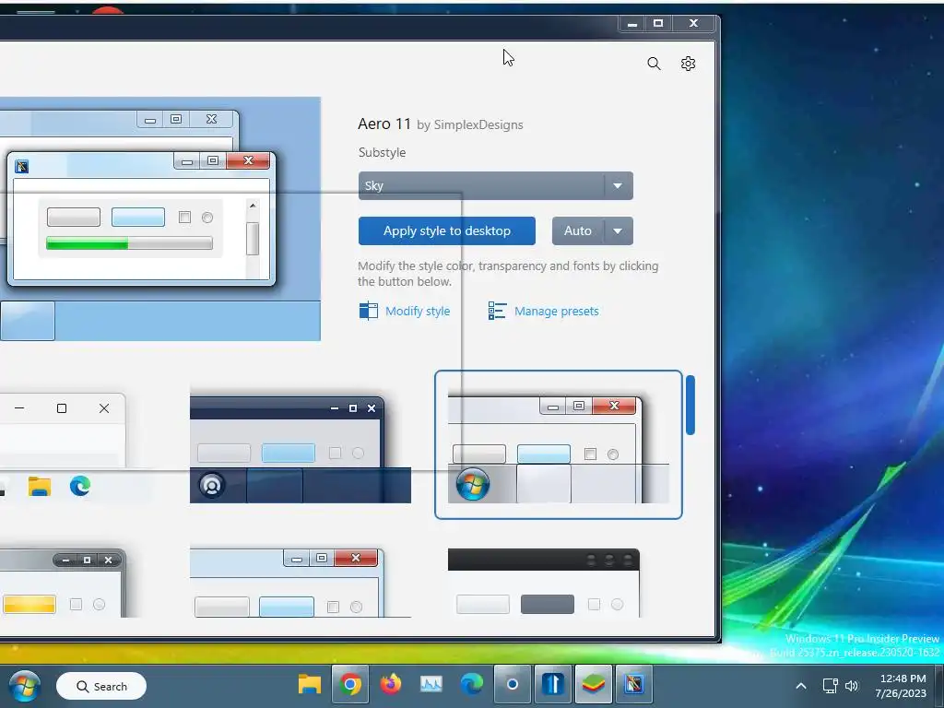Select the dark titlebar dots style thumbnail
Image resolution: width=944 pixels, height=708 pixels.
[544, 583]
